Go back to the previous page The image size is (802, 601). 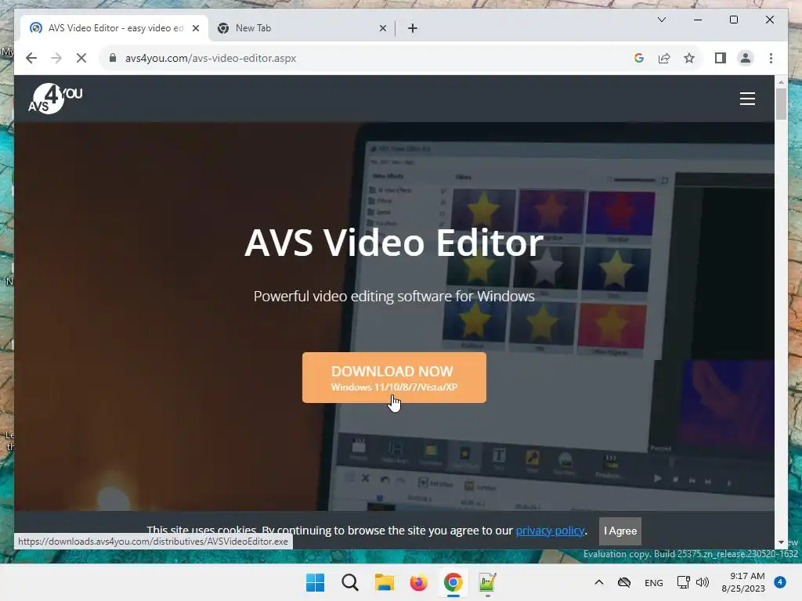31,58
